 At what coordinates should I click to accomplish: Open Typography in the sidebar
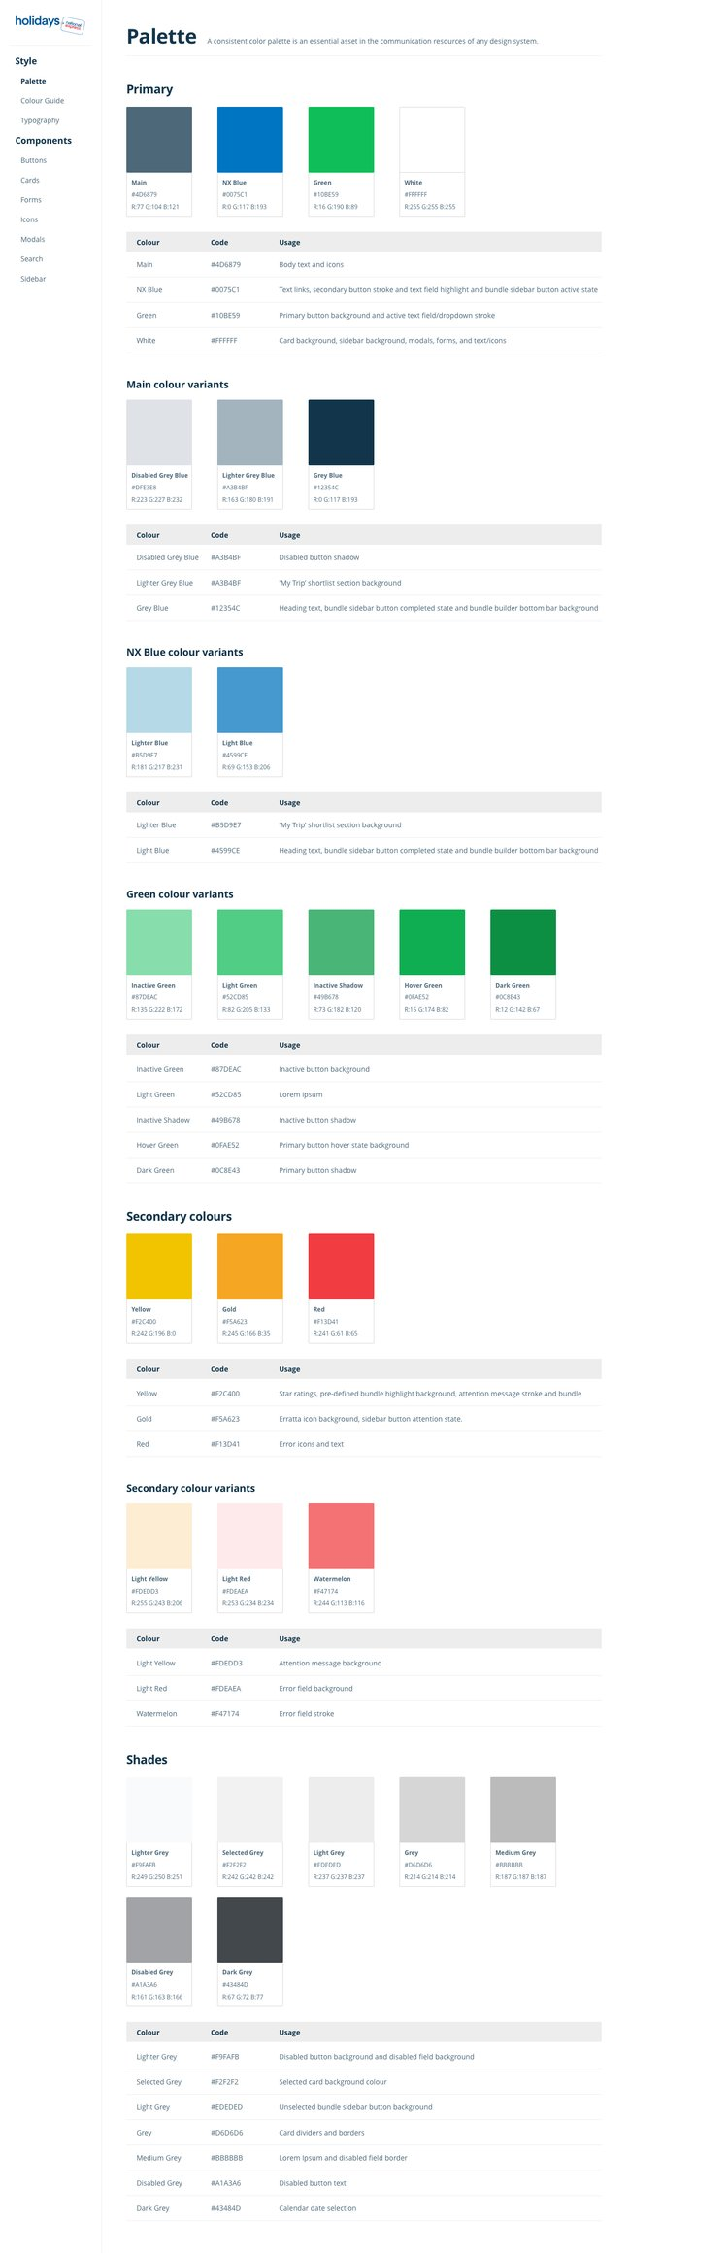pos(40,120)
